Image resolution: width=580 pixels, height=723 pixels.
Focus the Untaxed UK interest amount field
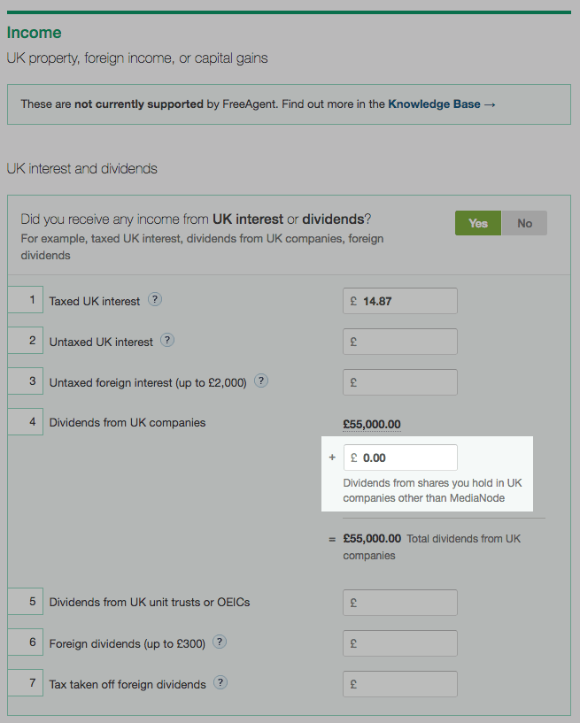[x=400, y=342]
